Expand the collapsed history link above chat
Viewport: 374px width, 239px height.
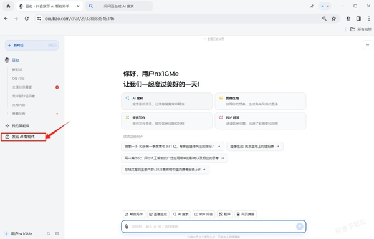pyautogui.click(x=214, y=39)
